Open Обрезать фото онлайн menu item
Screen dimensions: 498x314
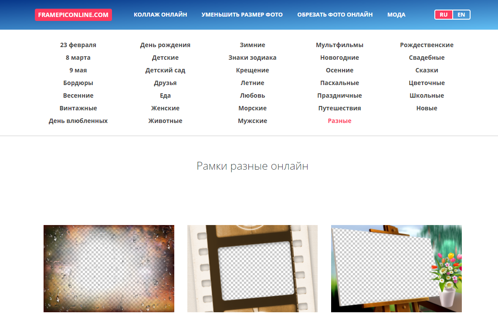tap(335, 15)
